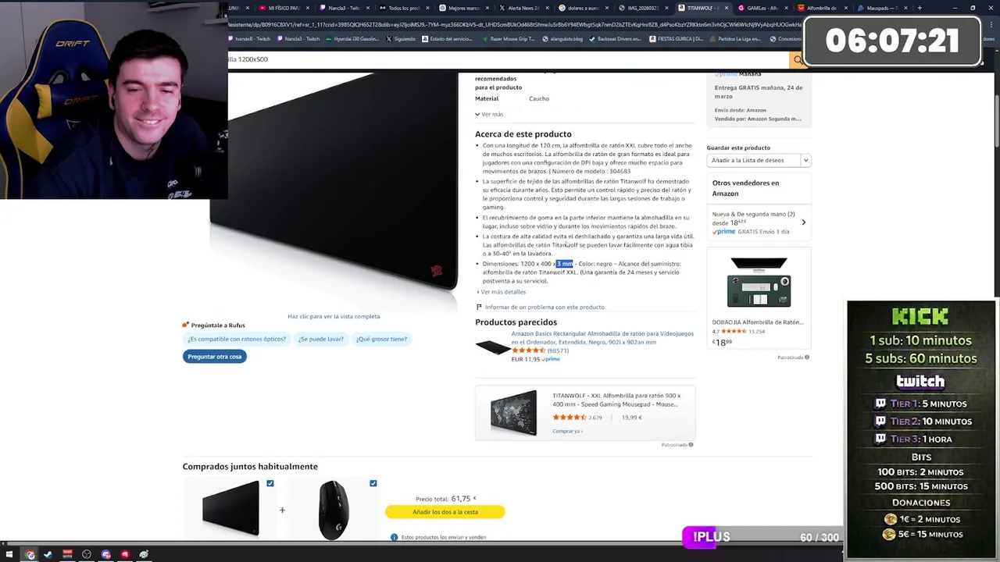
Task: Open a new browser tab with the plus button
Action: (x=920, y=8)
